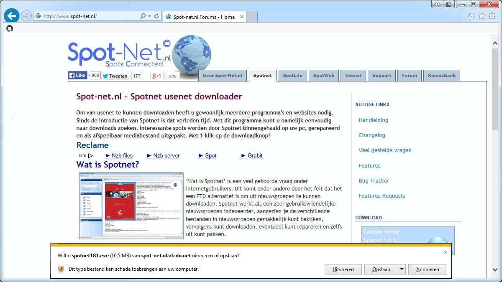
Task: Open the Usenet tab
Action: click(353, 76)
